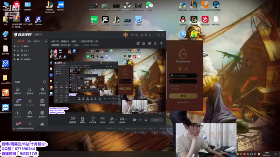Open the hamburger menu in 直播伴侣 title bar
The image size is (280, 157).
point(150,35)
